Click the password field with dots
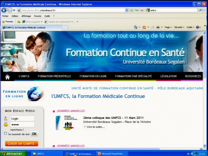 click(22, 124)
